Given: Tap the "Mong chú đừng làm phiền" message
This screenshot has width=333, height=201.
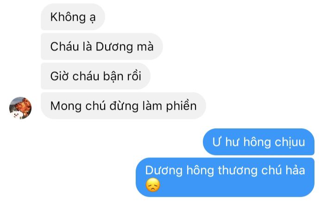Looking at the screenshot, I should tap(123, 106).
